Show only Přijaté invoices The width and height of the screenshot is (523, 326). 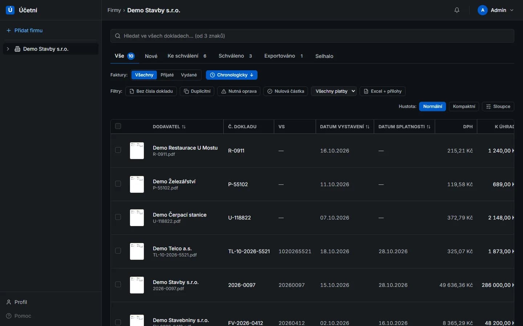click(167, 75)
